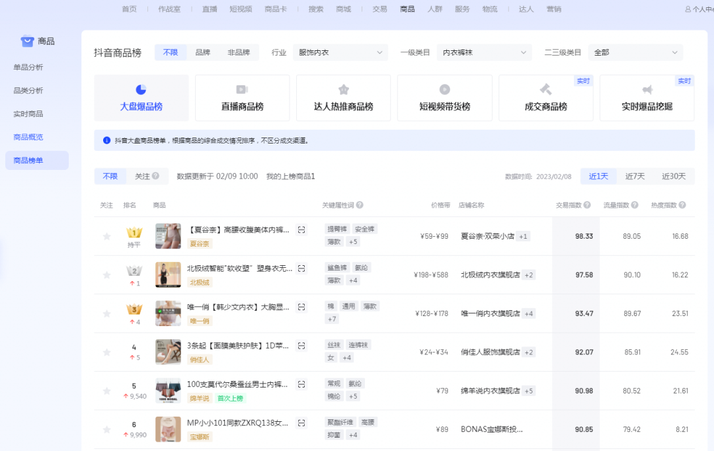Select the 品牌 filter option
Image resolution: width=714 pixels, height=451 pixels.
(x=202, y=52)
